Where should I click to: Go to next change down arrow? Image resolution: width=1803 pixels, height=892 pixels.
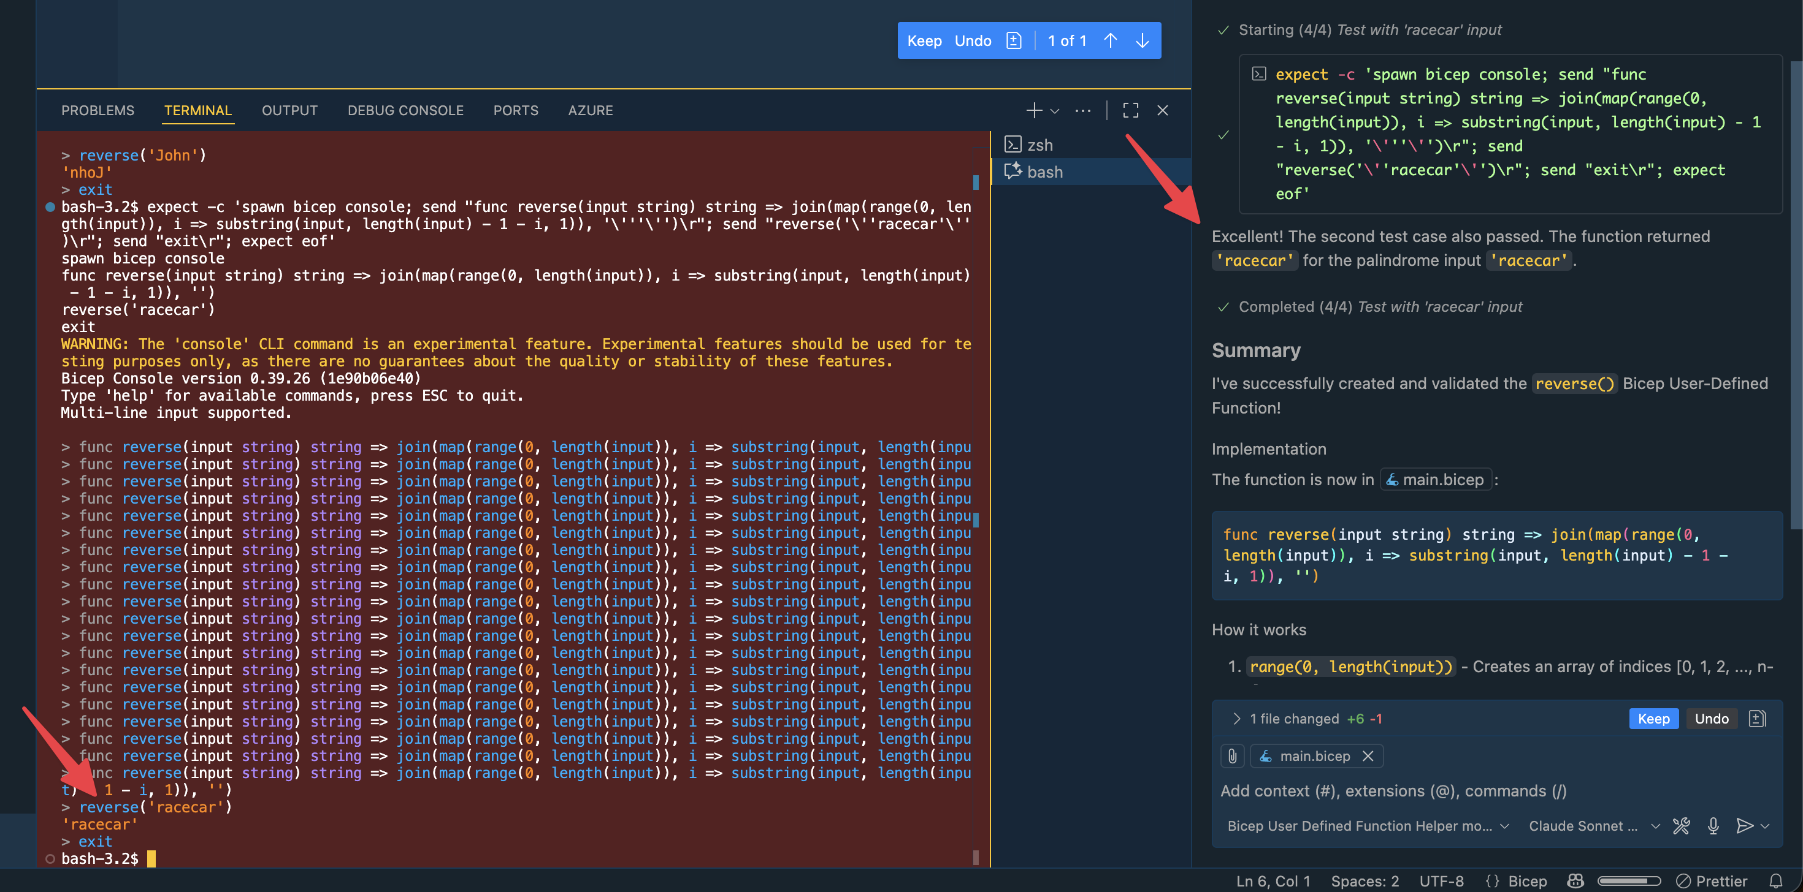pyautogui.click(x=1143, y=40)
